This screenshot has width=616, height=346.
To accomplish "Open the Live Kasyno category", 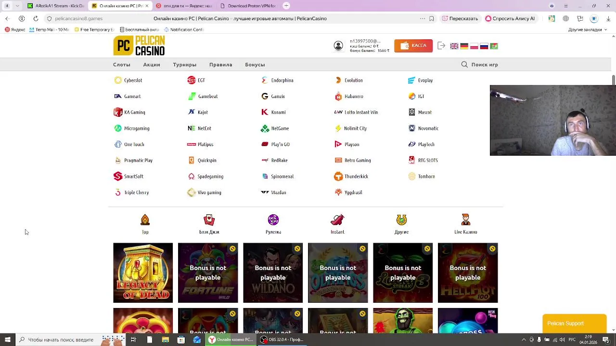I will click(x=465, y=224).
